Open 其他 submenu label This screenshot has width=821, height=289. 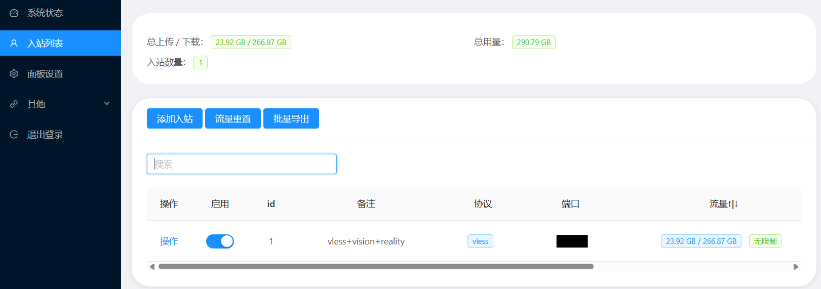[x=36, y=104]
